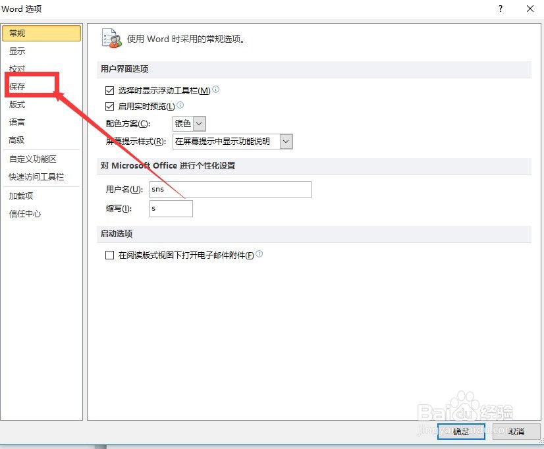544x449 pixels.
Task: Click info icon next to 启用实时预览
Action: 180,105
